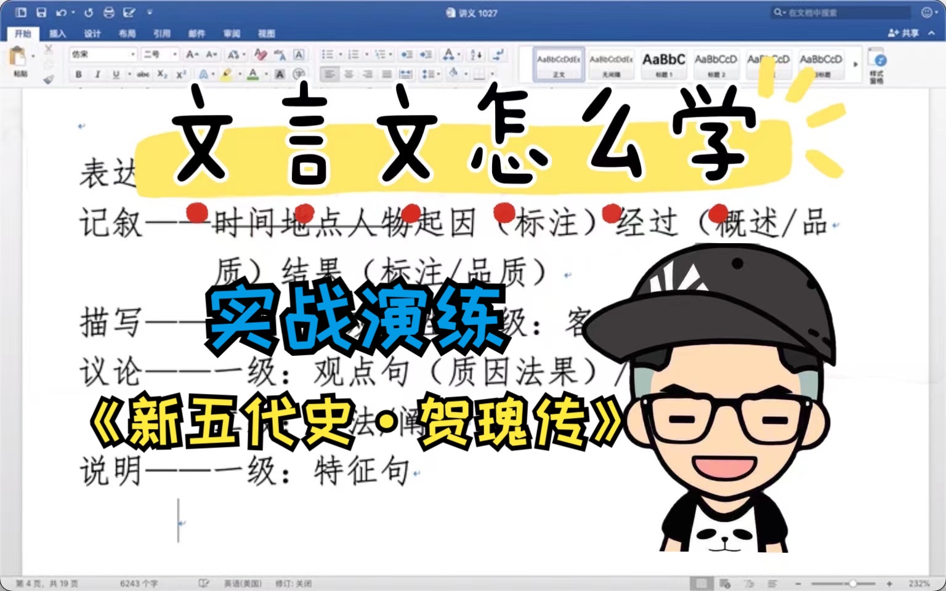Apply the 标题 1 heading style

[x=663, y=64]
